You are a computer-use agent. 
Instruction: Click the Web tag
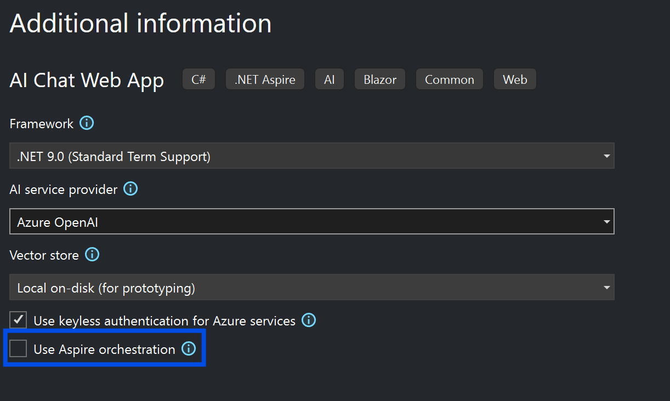[515, 79]
